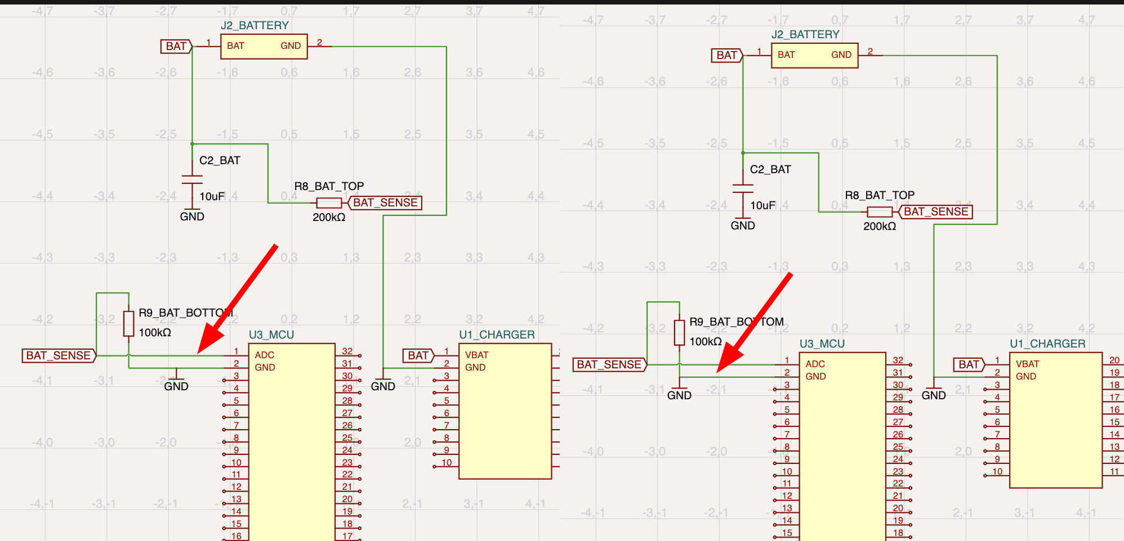Select the J2_BATTERY connector in right schematic
This screenshot has height=541, width=1124.
pos(815,55)
